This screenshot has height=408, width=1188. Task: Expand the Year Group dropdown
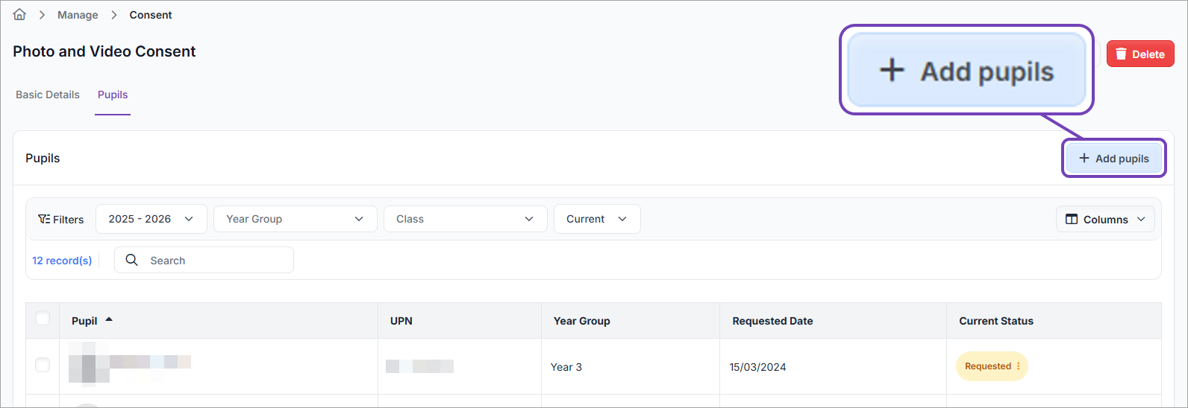click(x=295, y=219)
